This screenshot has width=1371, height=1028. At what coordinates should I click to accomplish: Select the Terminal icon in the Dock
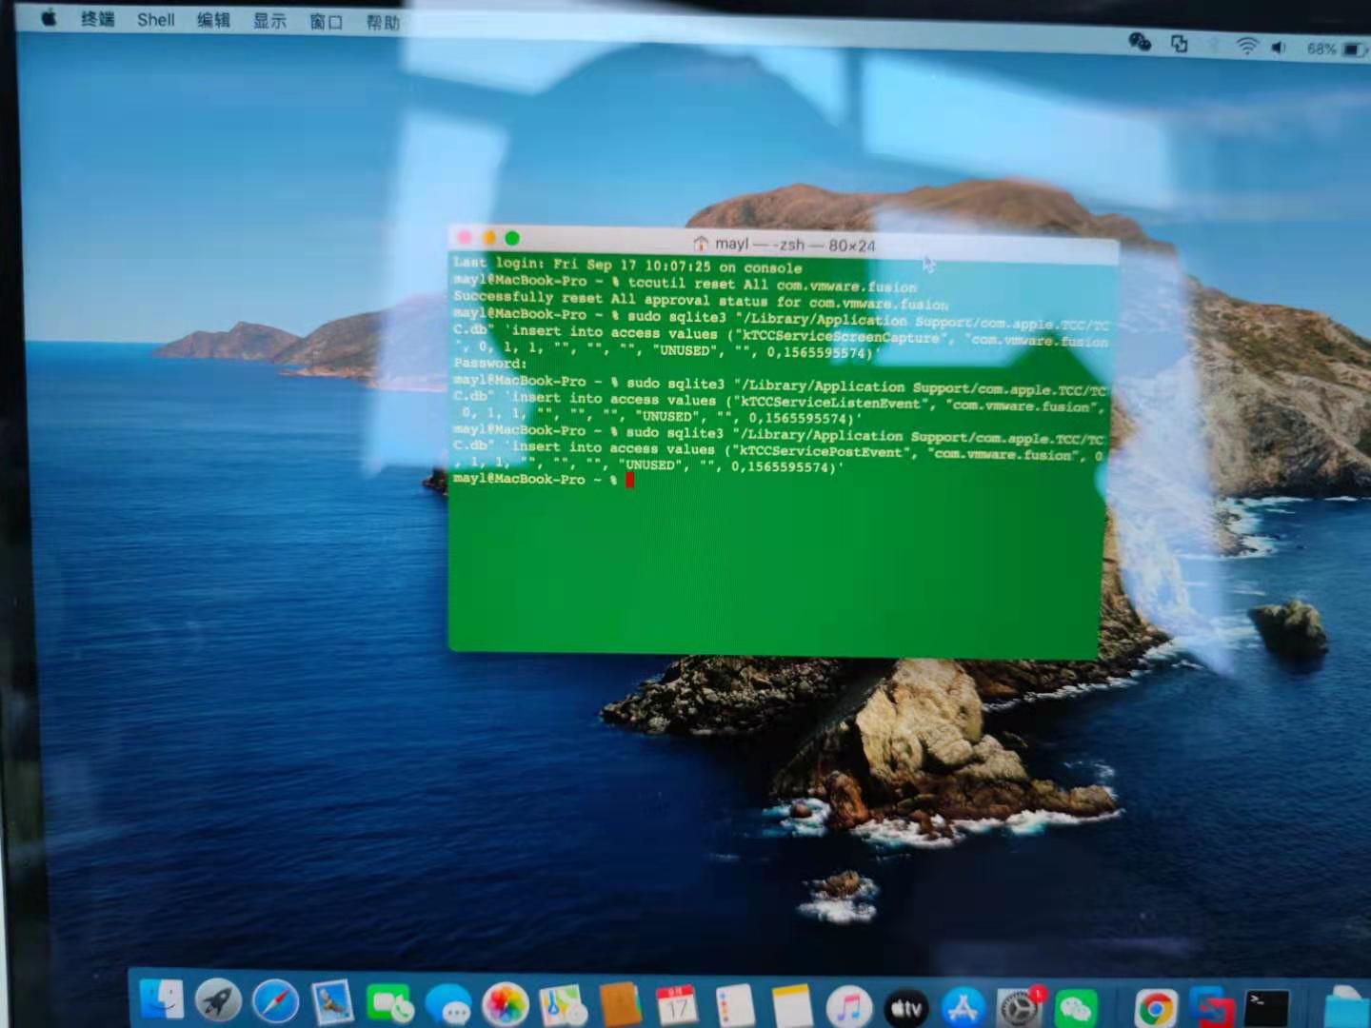tap(1267, 1010)
